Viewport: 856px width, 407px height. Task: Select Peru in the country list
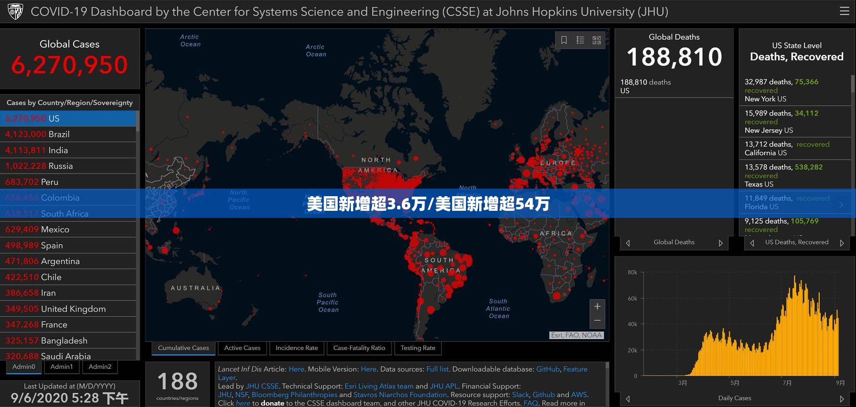tap(68, 182)
